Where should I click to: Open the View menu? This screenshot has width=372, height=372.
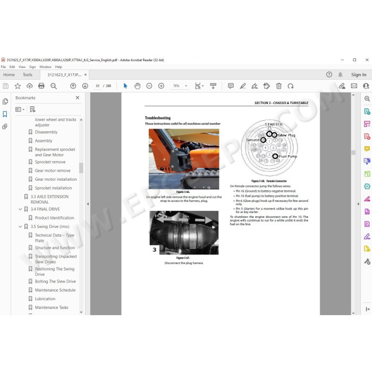[x=22, y=67]
